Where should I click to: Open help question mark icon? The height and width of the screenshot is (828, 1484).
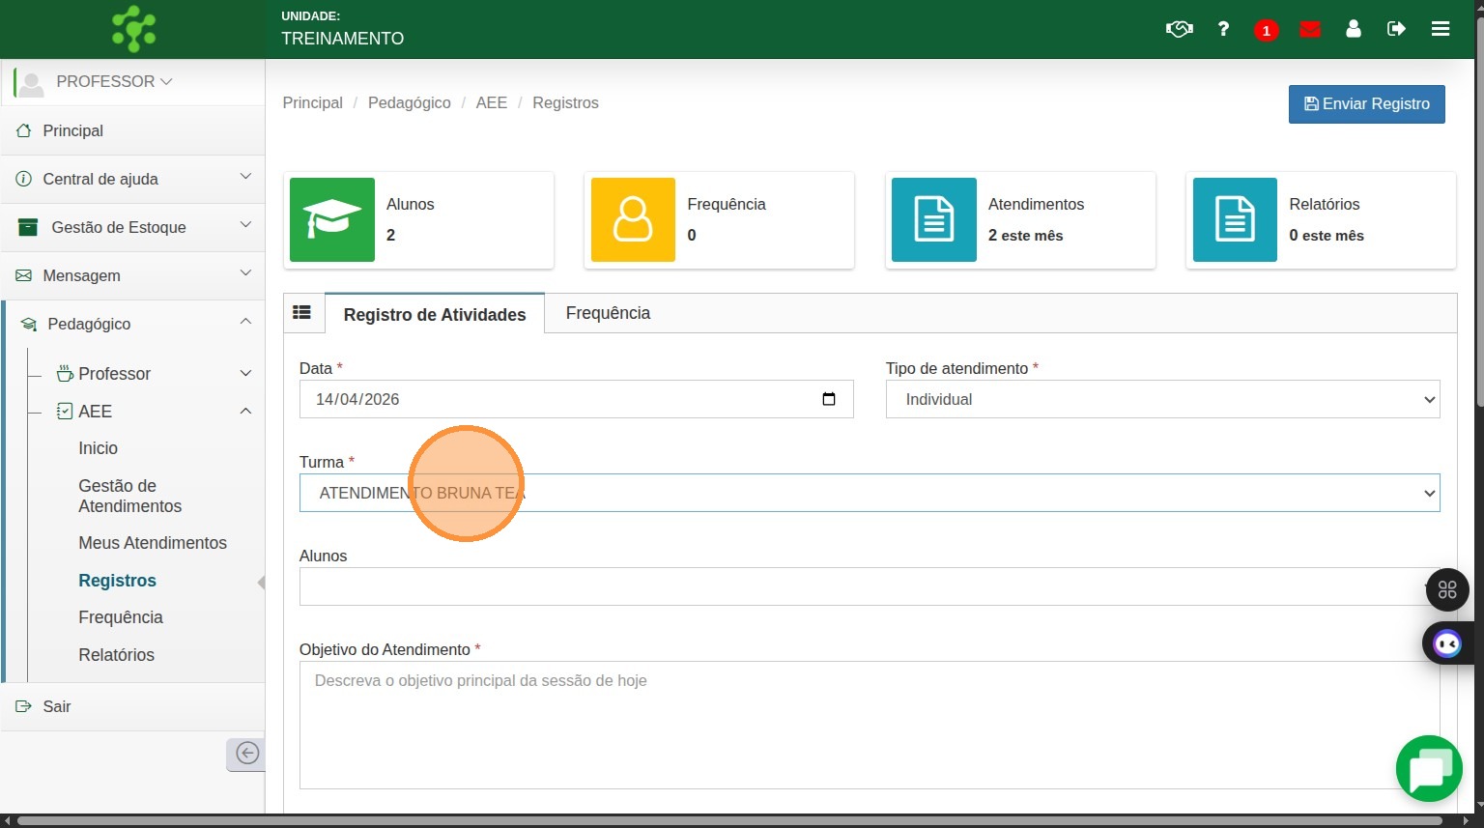click(1223, 29)
